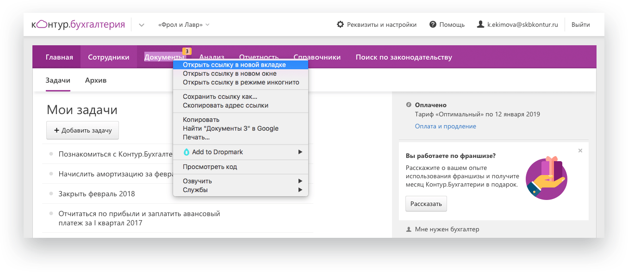Select Просмотреть код menu item

(241, 167)
